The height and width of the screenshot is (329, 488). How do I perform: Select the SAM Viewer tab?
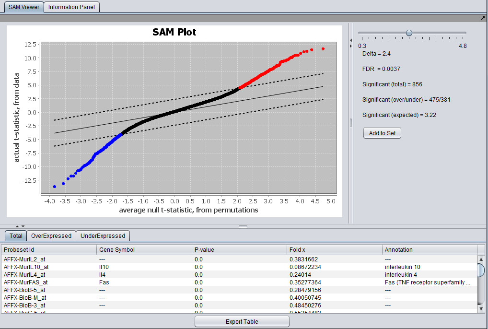[x=24, y=7]
